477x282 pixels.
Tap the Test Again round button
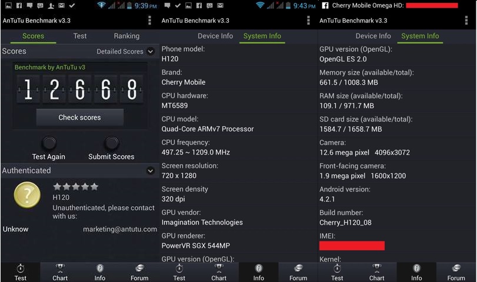coord(49,143)
